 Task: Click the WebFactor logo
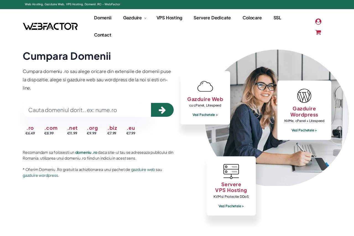point(50,26)
